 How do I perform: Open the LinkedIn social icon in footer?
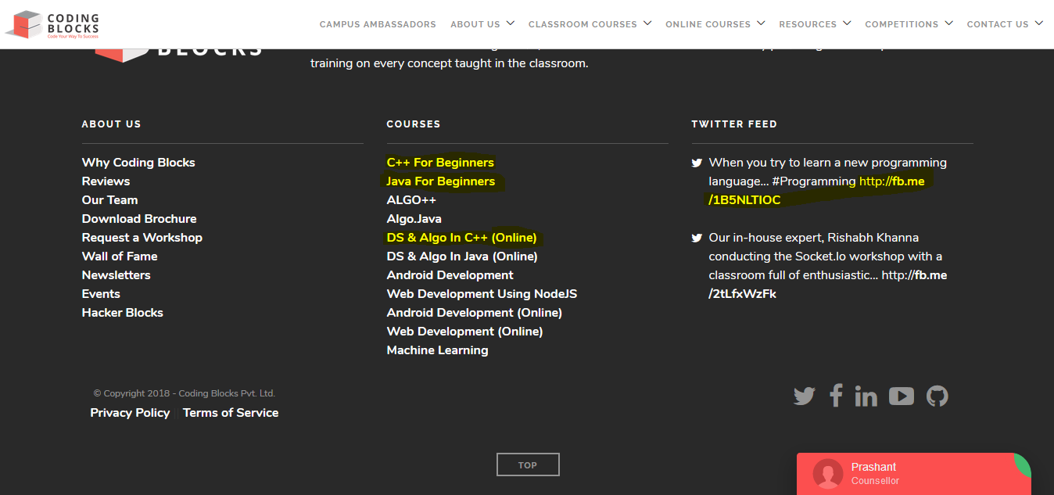pyautogui.click(x=866, y=396)
